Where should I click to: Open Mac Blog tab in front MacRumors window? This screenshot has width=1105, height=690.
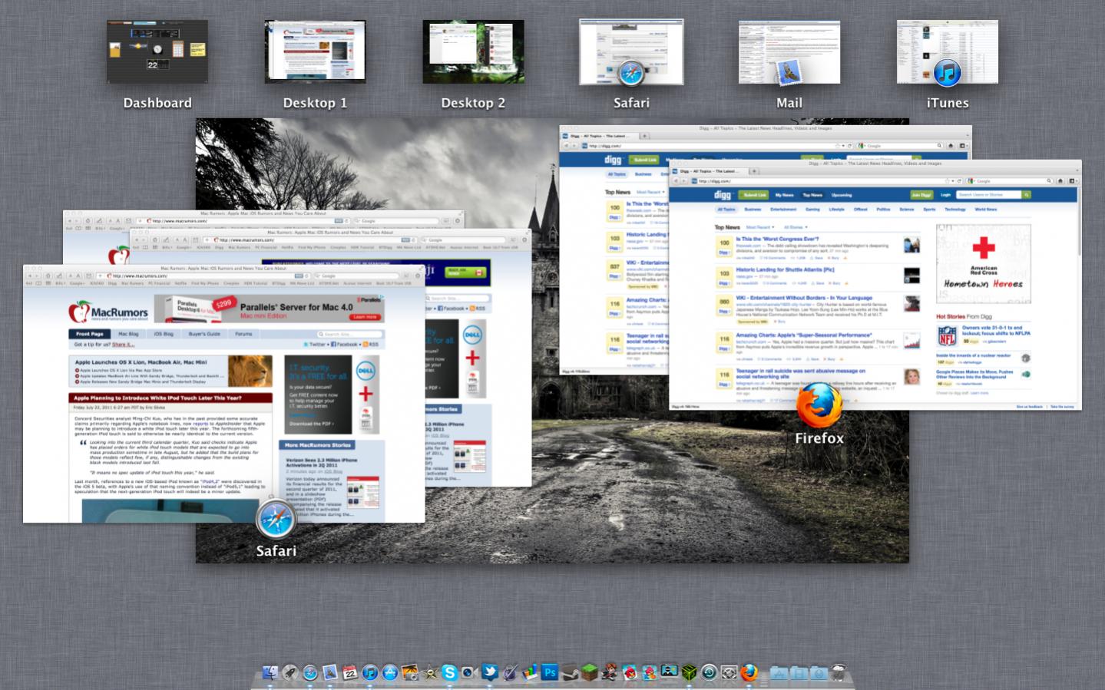128,334
